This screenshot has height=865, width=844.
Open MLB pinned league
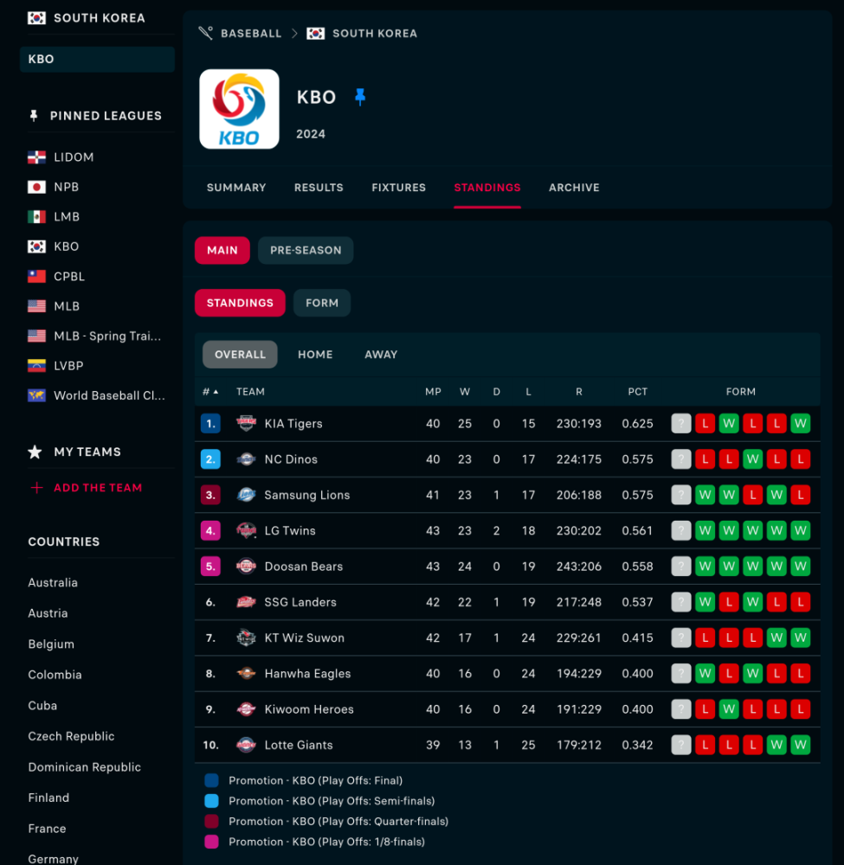click(x=67, y=306)
